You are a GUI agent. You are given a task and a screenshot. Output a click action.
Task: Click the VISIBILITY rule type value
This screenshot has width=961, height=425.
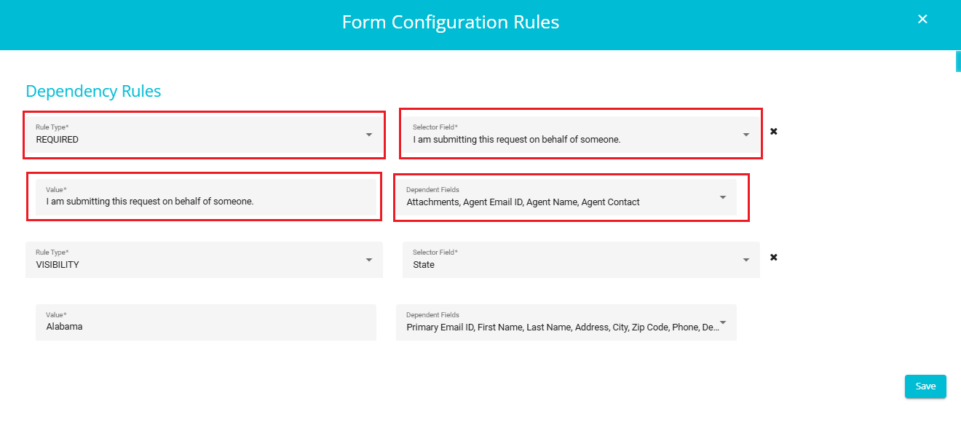(58, 265)
